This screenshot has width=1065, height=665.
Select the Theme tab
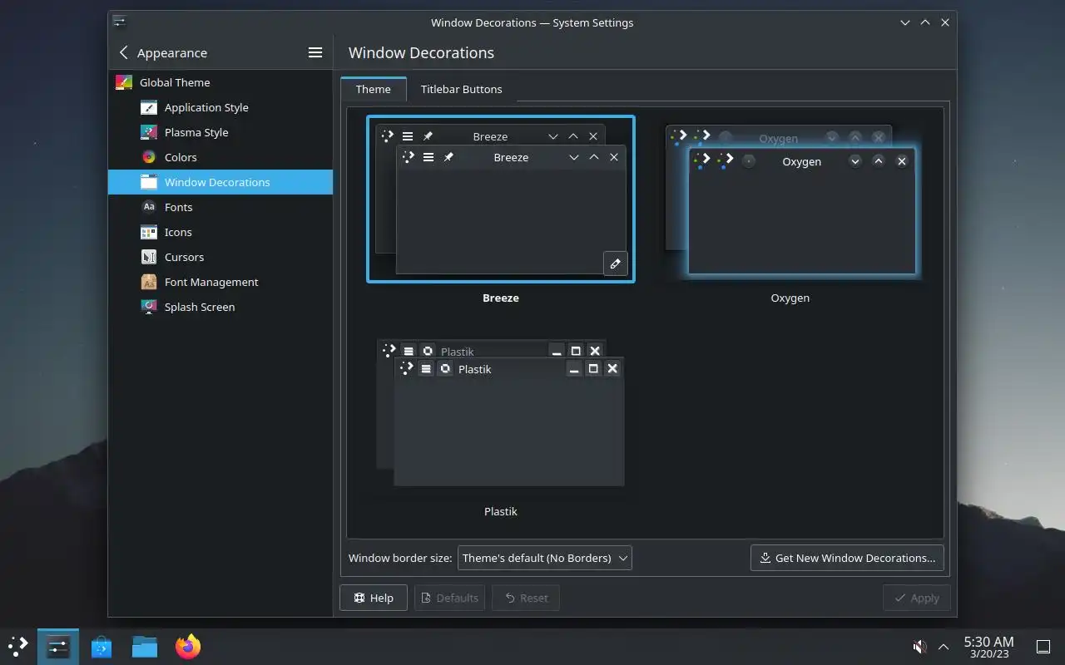(x=373, y=89)
